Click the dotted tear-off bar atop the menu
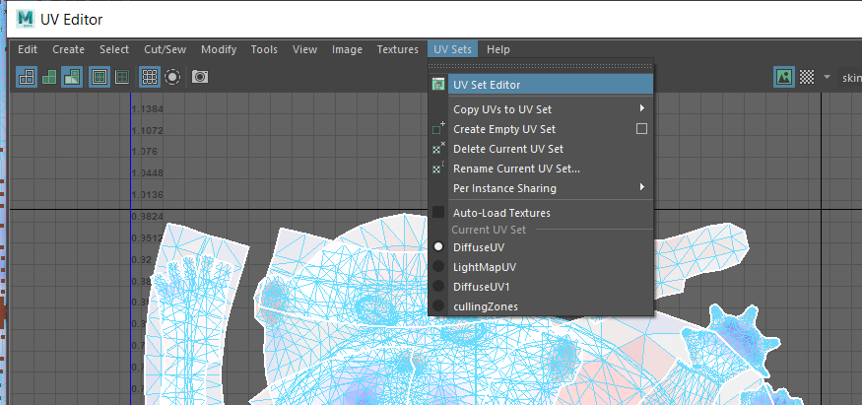The height and width of the screenshot is (405, 862). click(541, 66)
